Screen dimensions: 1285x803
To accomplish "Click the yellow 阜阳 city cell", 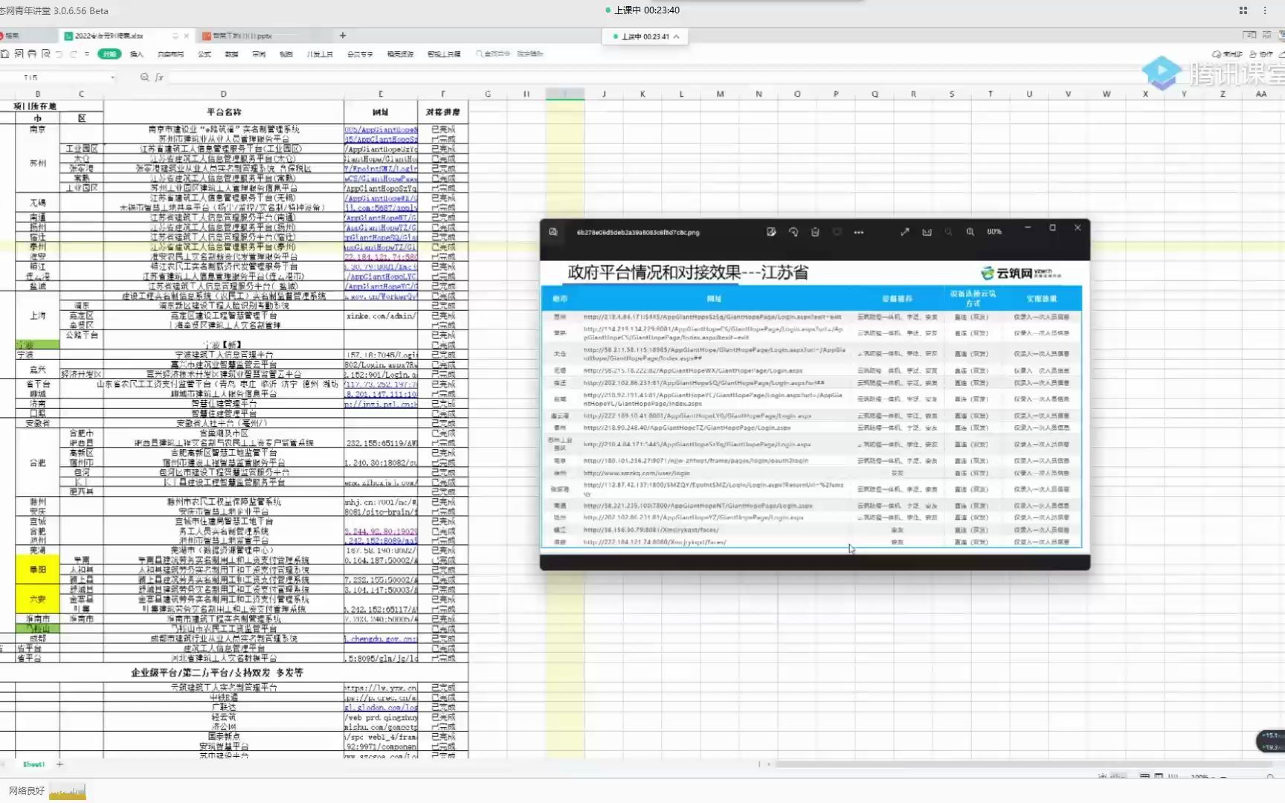I will tap(37, 570).
